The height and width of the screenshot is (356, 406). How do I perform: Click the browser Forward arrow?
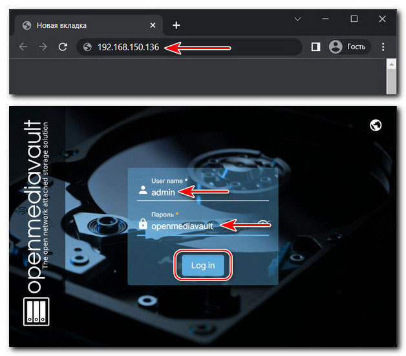(x=43, y=47)
